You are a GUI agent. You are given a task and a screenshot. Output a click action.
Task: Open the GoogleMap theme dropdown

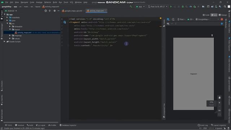202,19
